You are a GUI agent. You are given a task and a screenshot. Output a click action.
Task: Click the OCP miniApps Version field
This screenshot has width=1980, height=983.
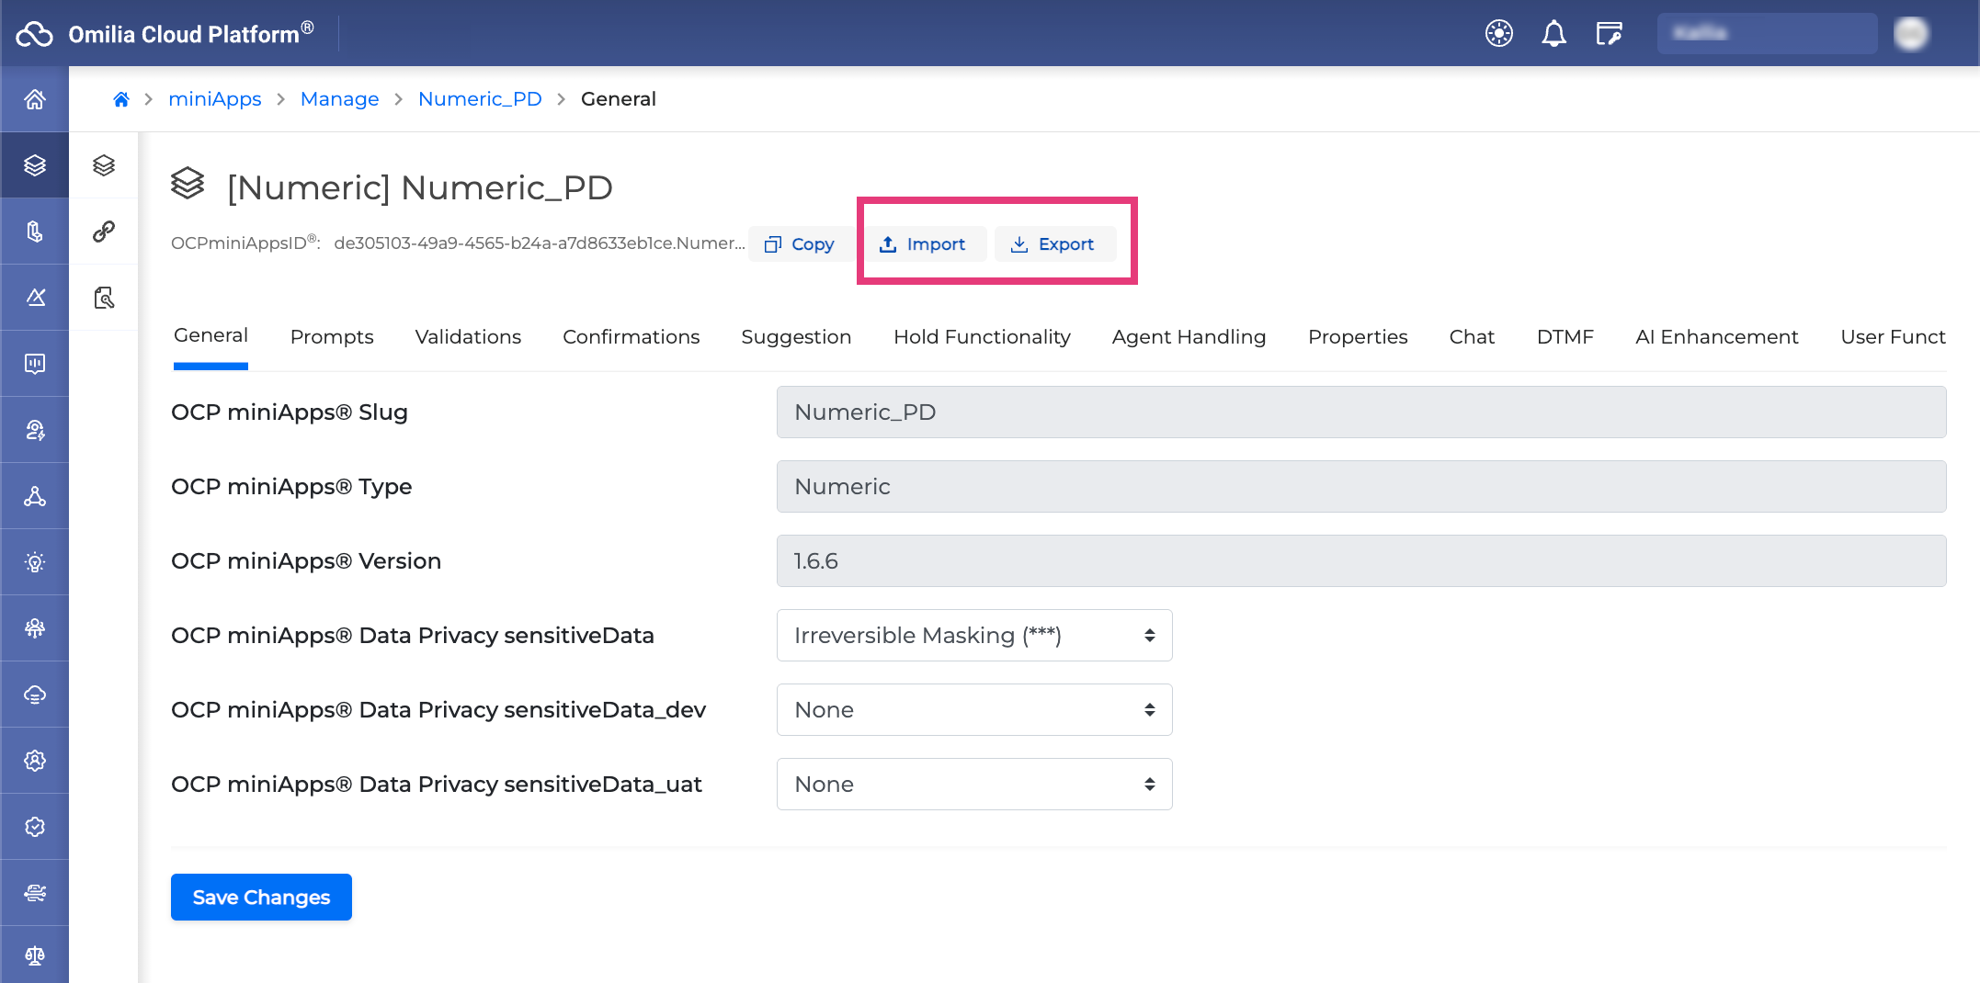point(1361,561)
